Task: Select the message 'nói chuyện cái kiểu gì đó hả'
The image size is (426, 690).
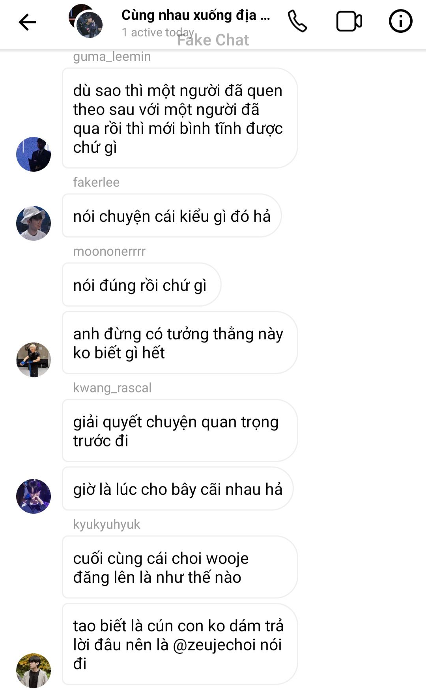Action: [172, 216]
